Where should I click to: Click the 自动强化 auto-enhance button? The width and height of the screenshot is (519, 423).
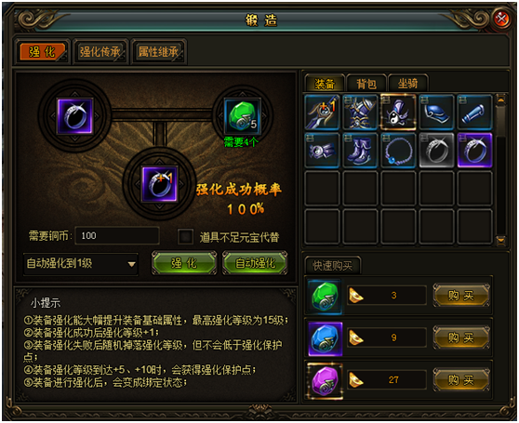(255, 263)
